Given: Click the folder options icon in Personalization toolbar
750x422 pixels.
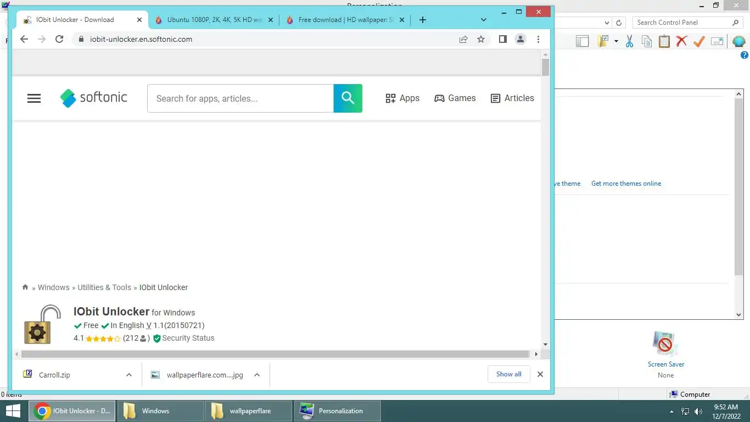Looking at the screenshot, I should coord(604,41).
